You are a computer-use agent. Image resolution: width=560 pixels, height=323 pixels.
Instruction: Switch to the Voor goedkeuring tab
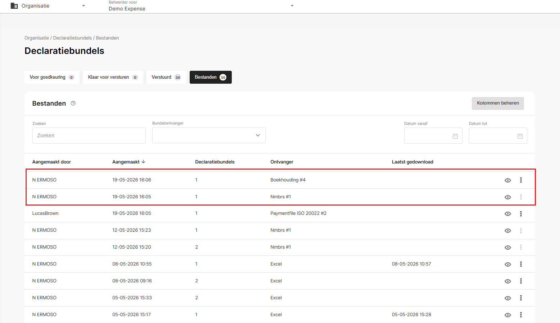click(52, 77)
